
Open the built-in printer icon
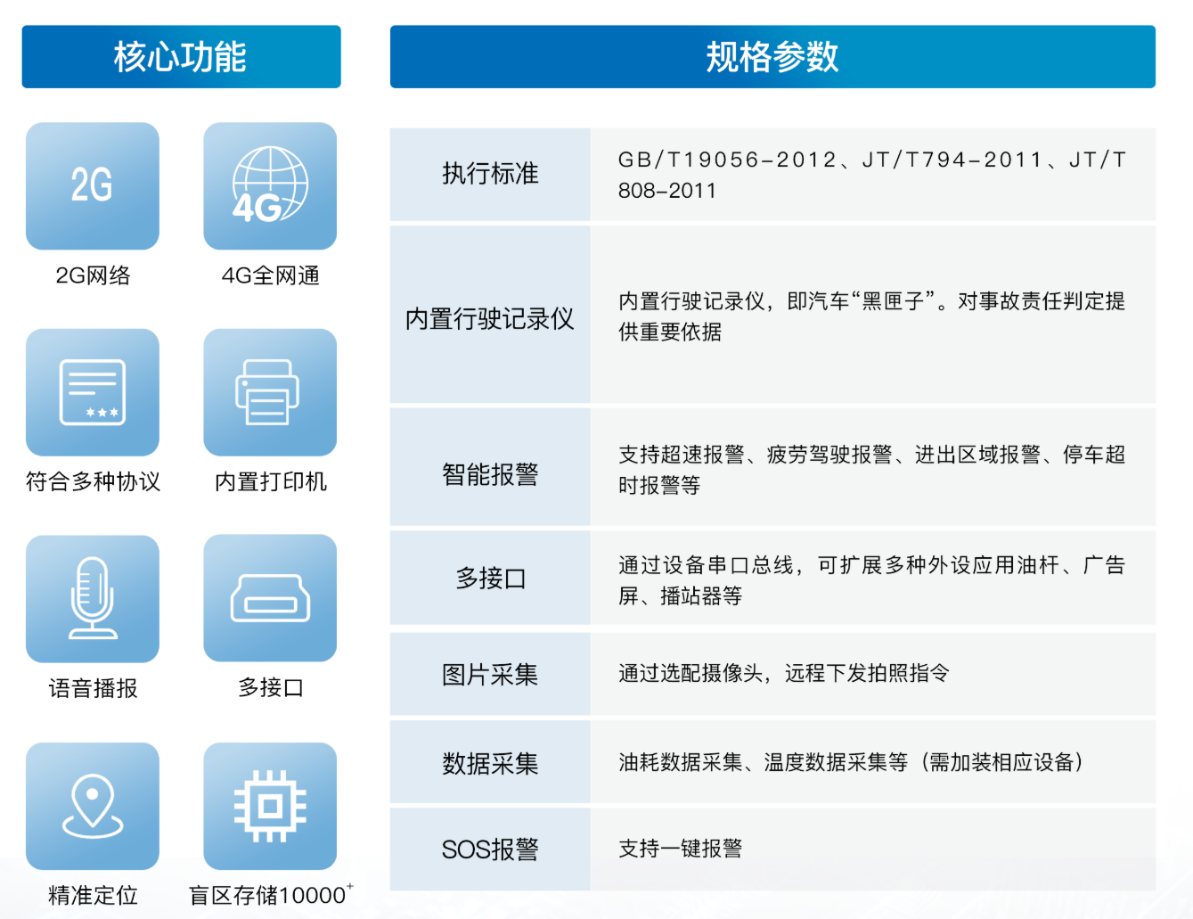pos(270,392)
